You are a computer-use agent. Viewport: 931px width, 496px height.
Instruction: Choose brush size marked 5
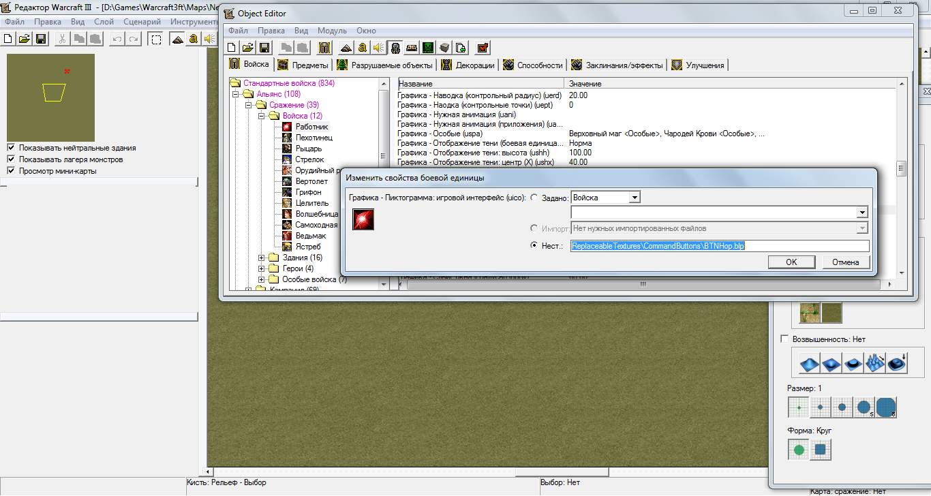click(x=864, y=407)
